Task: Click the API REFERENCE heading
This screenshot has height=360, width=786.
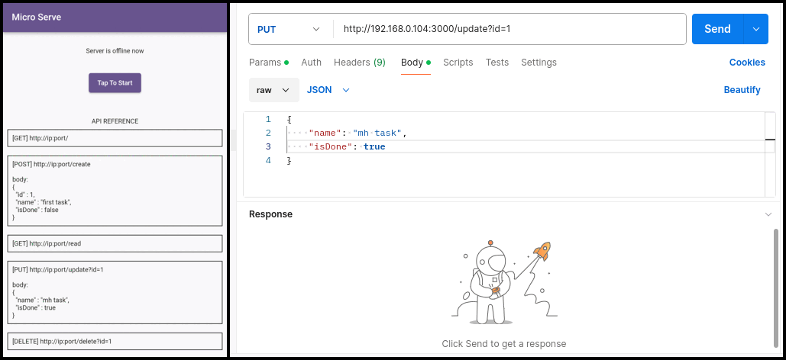Action: 115,121
